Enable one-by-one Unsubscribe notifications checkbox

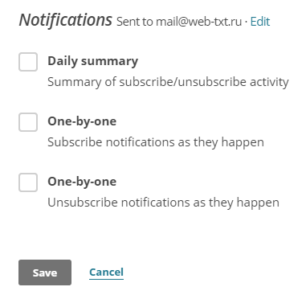pos(28,182)
